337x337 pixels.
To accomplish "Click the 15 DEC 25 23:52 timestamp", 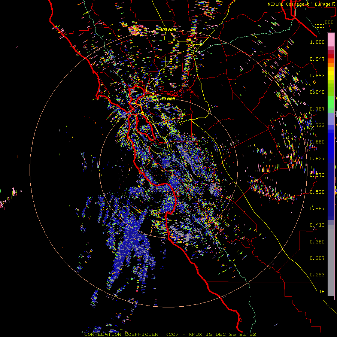I will [x=231, y=334].
